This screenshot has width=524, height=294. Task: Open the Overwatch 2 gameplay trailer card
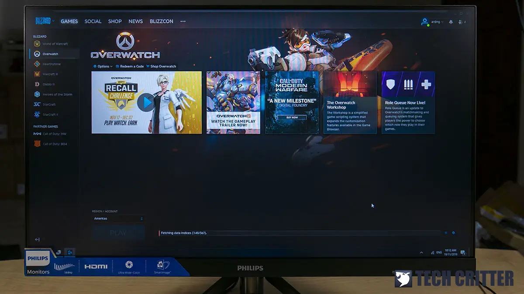233,102
